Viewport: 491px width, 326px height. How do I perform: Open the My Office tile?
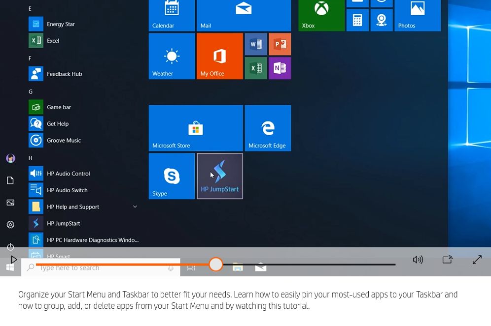tap(219, 56)
